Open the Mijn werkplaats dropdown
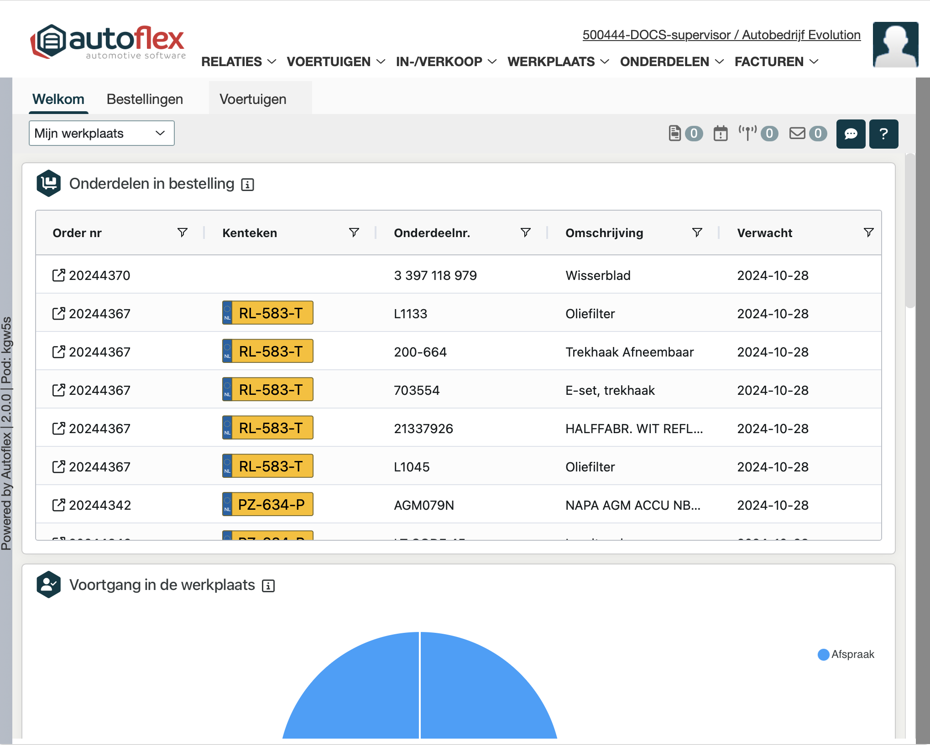The image size is (930, 745). point(101,134)
